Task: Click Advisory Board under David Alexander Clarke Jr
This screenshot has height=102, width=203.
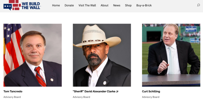Action: (x=81, y=97)
